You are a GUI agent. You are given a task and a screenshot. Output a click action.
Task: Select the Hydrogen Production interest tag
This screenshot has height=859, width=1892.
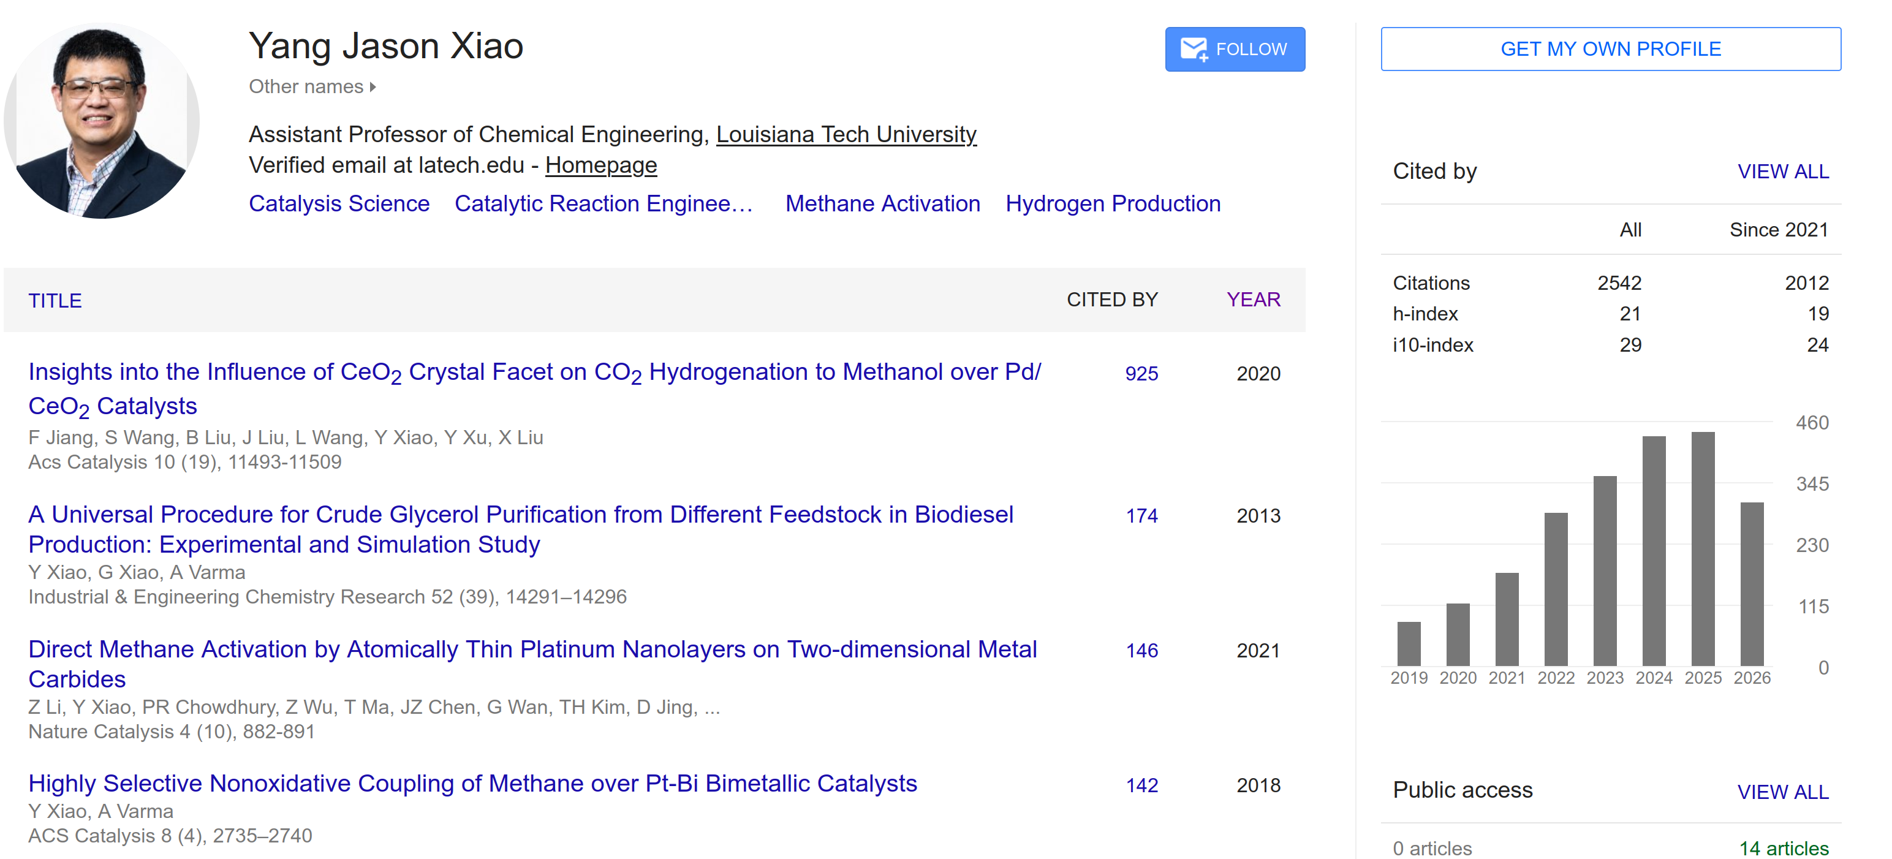click(1113, 203)
